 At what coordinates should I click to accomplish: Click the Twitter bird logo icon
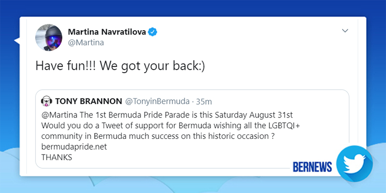click(x=354, y=163)
